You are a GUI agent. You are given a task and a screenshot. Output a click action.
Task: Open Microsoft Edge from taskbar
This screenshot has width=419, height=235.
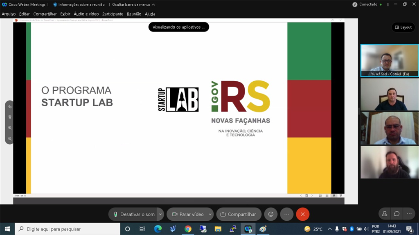coord(158,229)
